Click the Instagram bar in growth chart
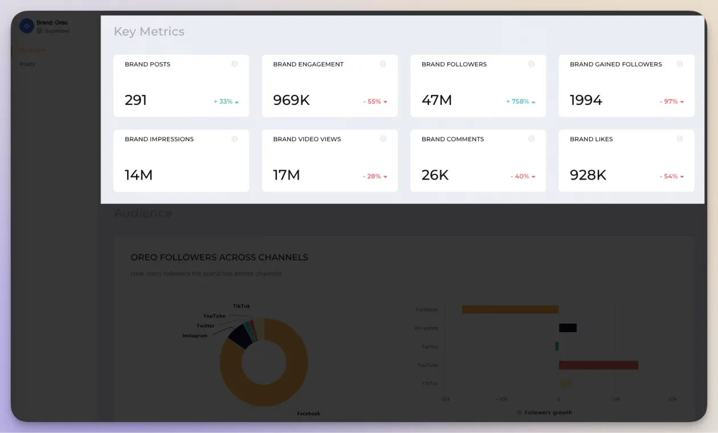Viewport: 718px width, 433px height. (x=568, y=328)
